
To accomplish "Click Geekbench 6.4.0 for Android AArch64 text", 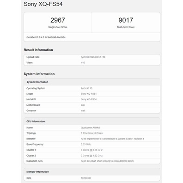I will [x=46, y=37].
